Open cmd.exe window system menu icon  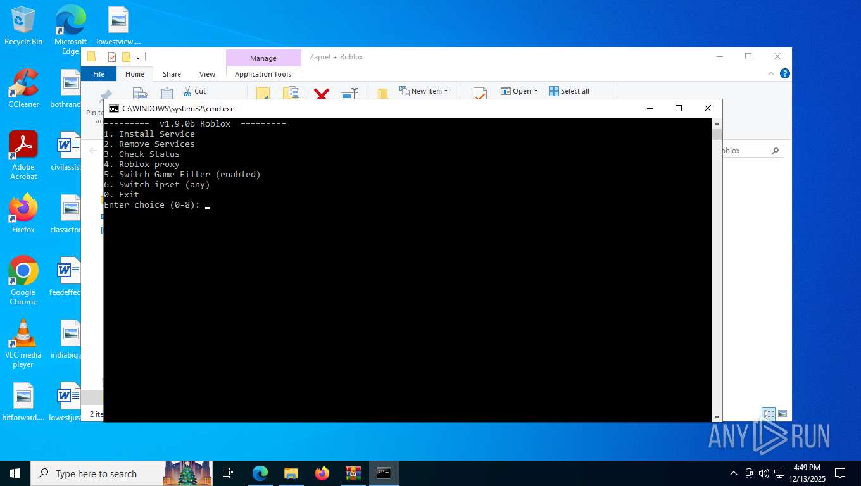[114, 109]
